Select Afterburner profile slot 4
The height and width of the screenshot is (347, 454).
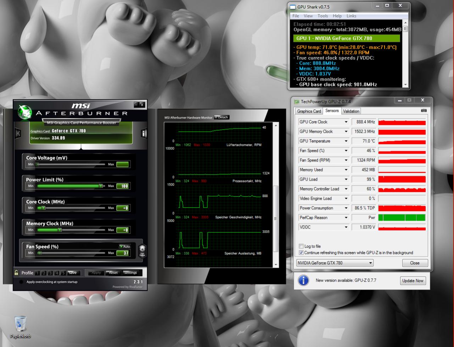pyautogui.click(x=57, y=273)
